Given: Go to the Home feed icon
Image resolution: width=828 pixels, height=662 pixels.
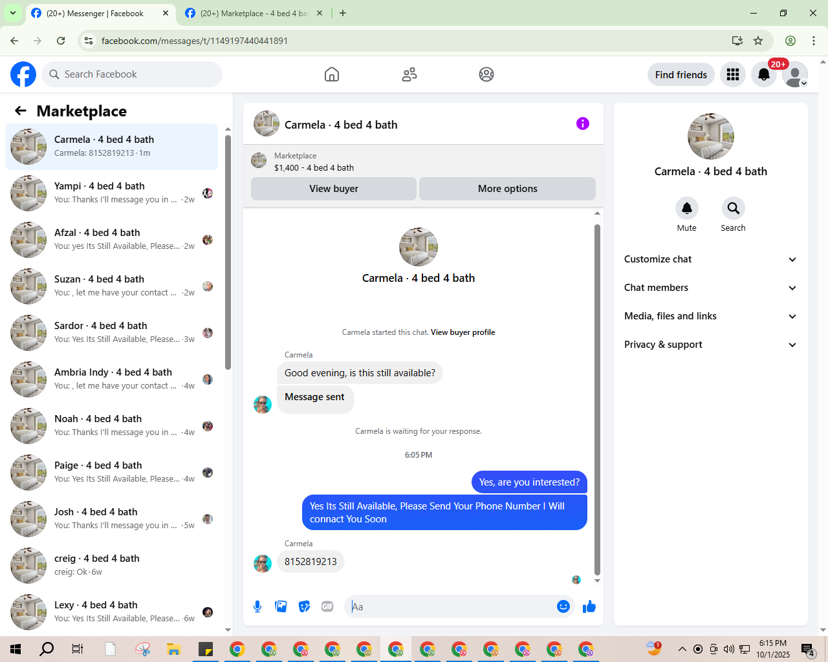Looking at the screenshot, I should click(332, 74).
